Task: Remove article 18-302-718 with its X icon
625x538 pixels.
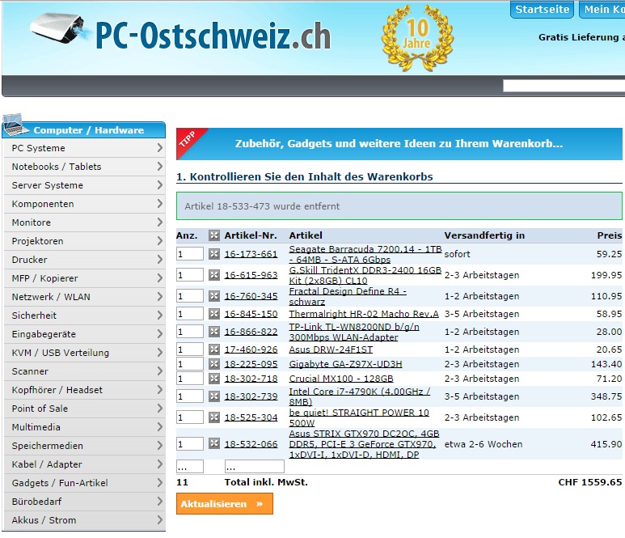Action: pos(214,378)
